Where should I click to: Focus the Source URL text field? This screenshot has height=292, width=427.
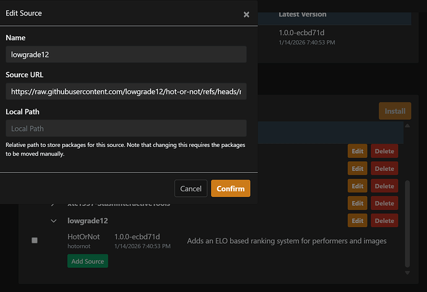click(x=126, y=91)
